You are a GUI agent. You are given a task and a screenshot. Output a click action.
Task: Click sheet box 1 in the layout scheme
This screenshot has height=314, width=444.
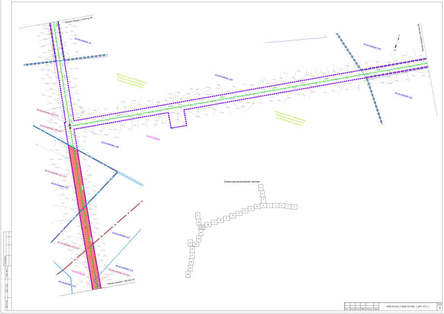tap(294, 207)
